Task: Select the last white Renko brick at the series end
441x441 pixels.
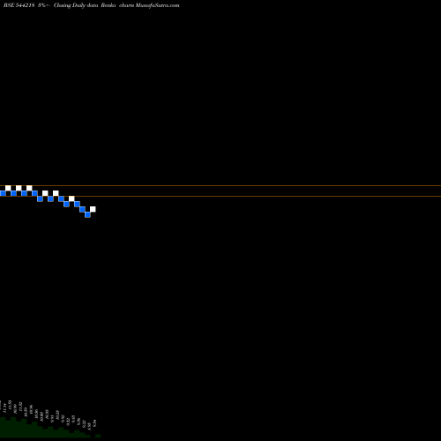Action: coord(93,209)
